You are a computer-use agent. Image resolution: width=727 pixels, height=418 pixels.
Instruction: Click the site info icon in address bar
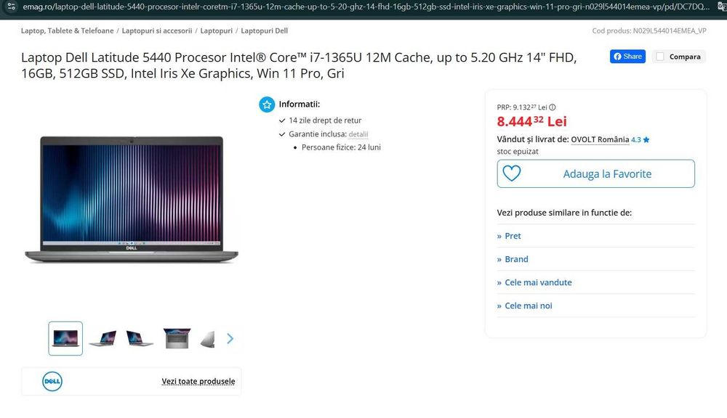pyautogui.click(x=7, y=6)
